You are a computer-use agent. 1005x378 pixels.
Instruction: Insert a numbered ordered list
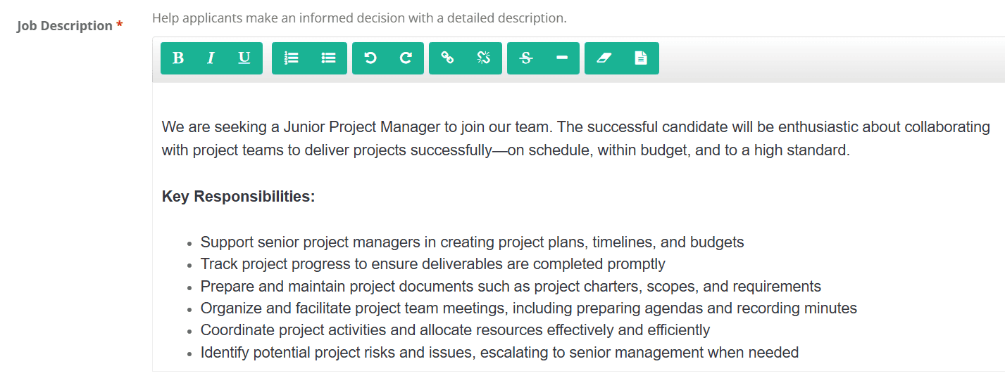[291, 58]
